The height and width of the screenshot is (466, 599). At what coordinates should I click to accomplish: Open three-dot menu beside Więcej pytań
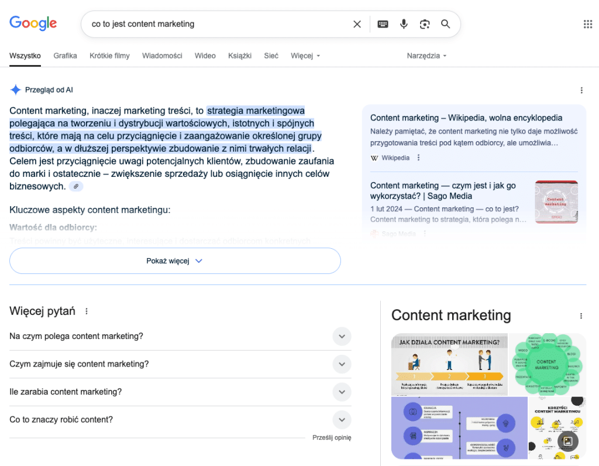(87, 311)
